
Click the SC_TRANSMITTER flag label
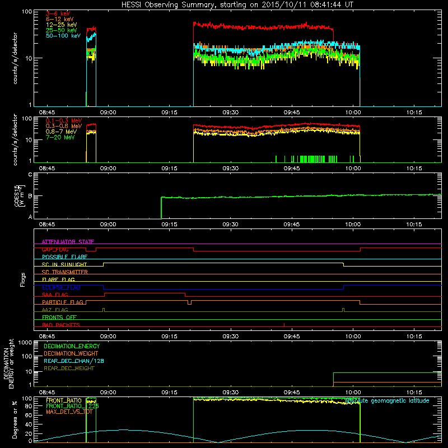coord(65,272)
